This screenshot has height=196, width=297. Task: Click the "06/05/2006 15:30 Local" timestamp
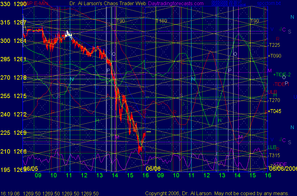229,5
